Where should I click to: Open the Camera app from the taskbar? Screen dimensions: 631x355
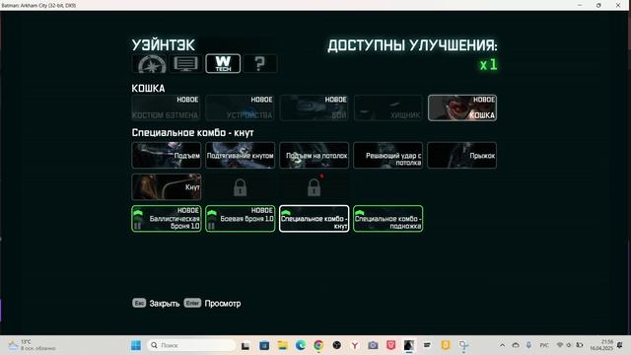click(373, 345)
